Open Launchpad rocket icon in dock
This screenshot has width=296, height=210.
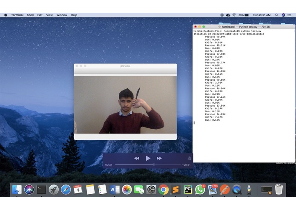(x=54, y=190)
